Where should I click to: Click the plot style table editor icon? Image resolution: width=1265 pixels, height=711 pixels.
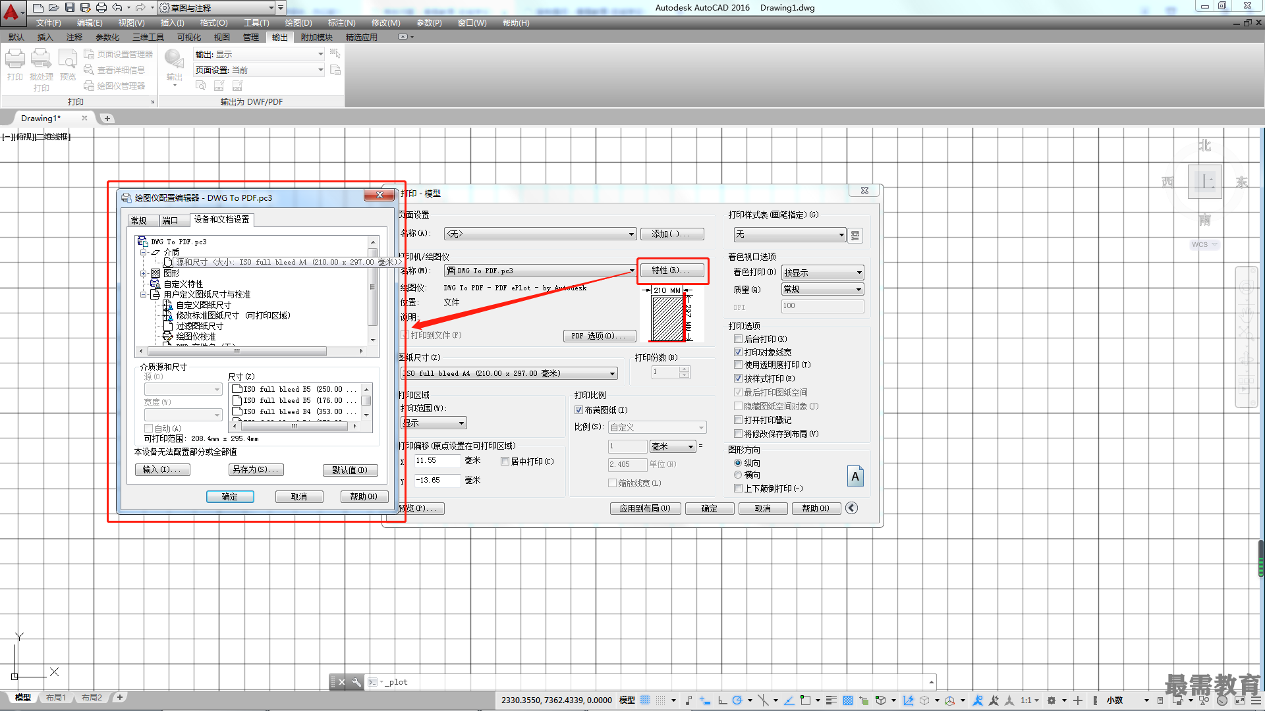click(855, 235)
